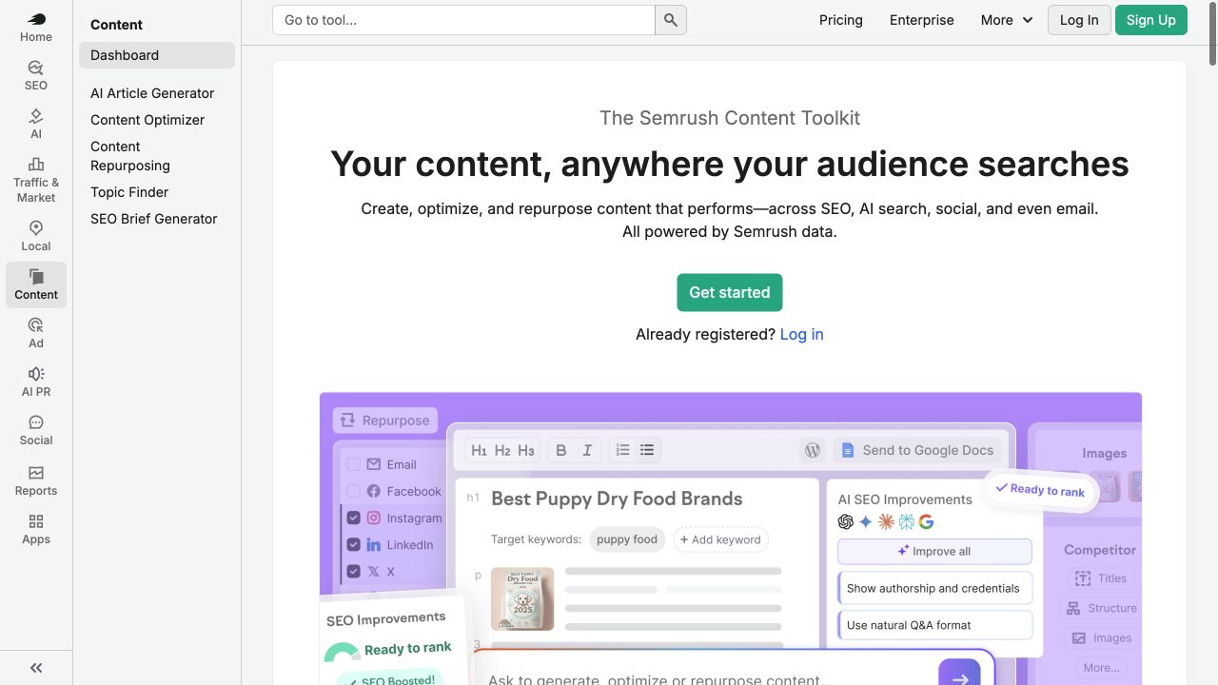
Task: Click the ChatGPT icon under AI SEO Improvements
Action: coord(846,521)
